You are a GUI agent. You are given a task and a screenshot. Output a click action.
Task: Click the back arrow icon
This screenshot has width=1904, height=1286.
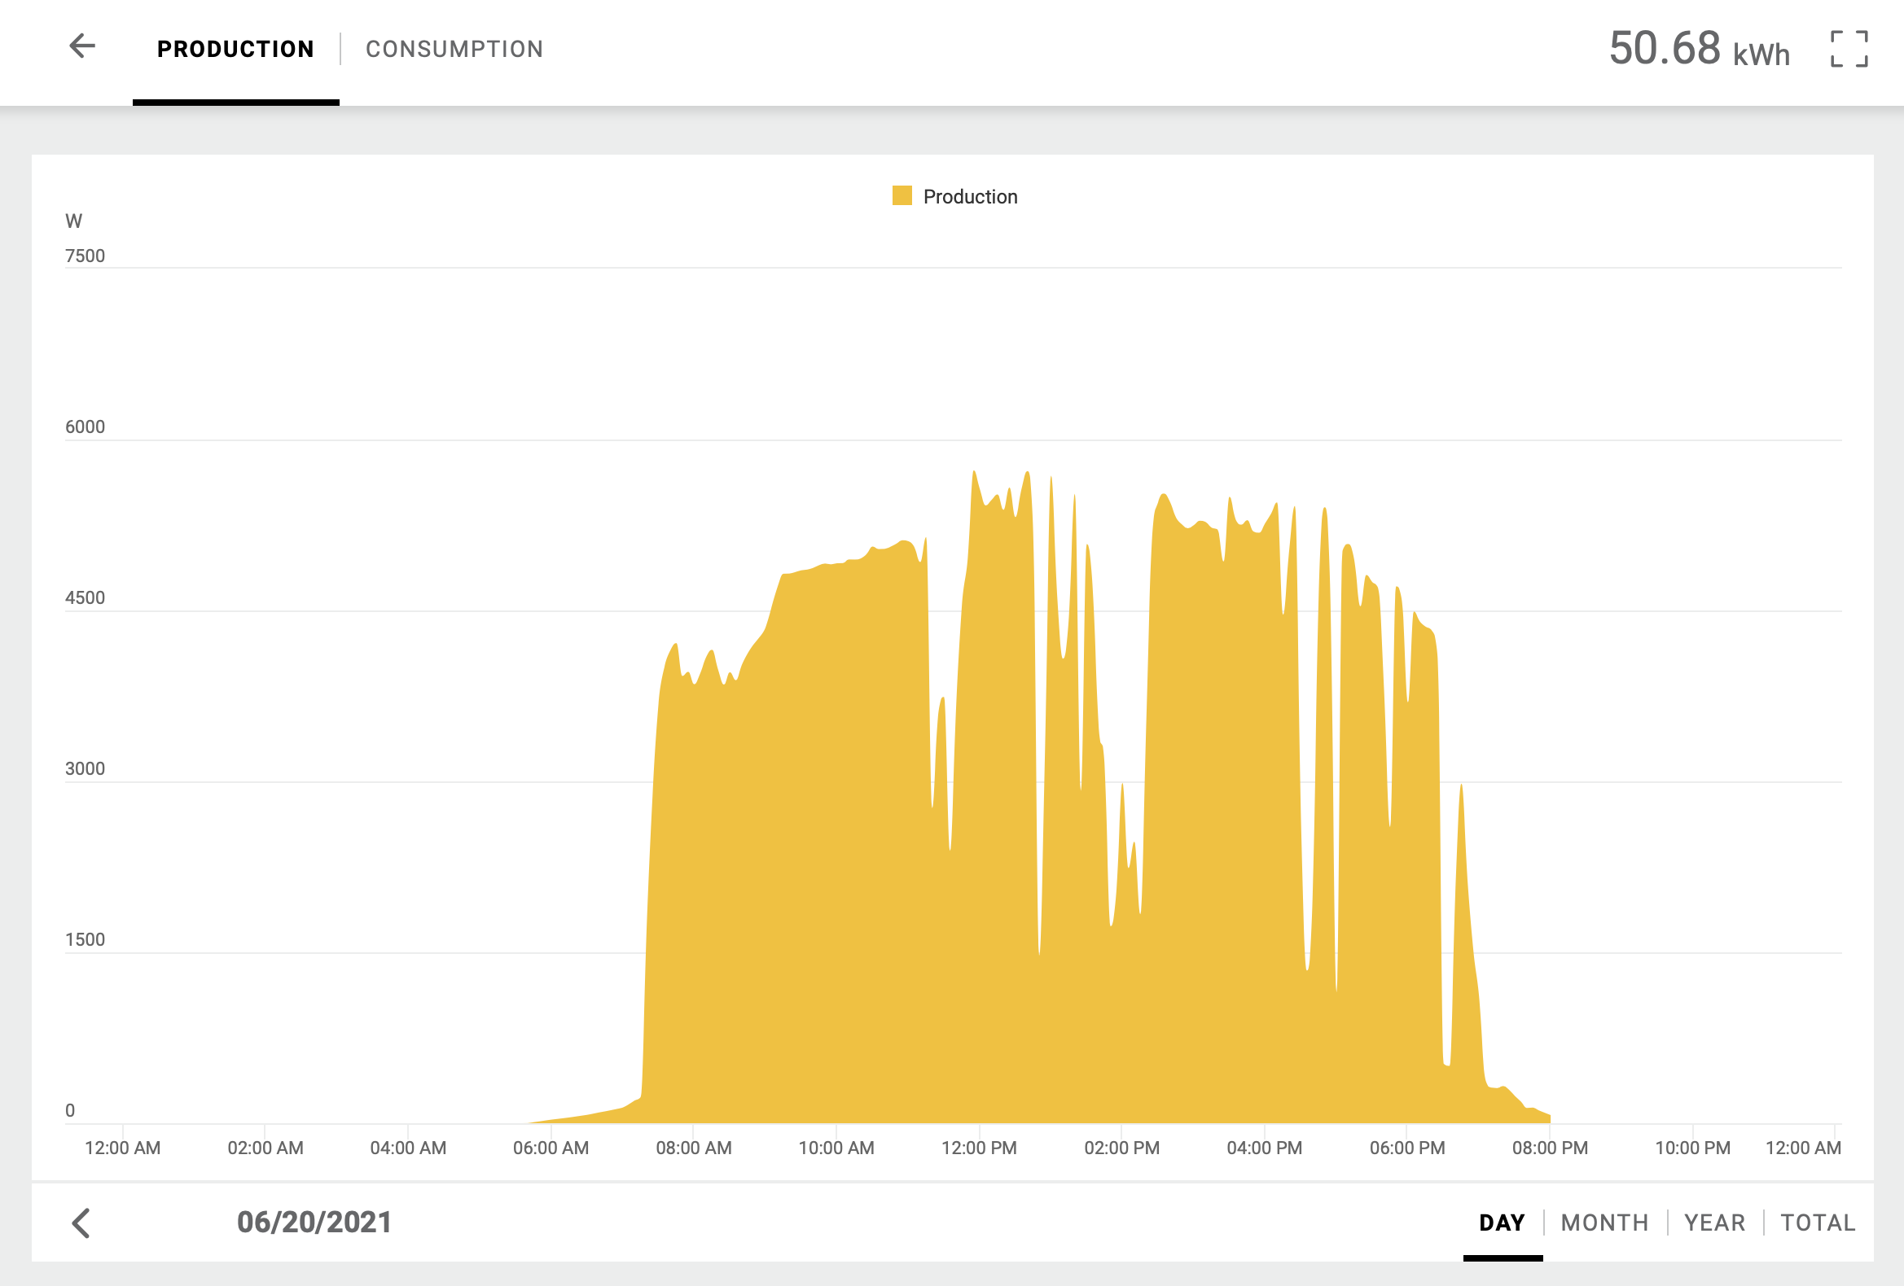coord(82,46)
